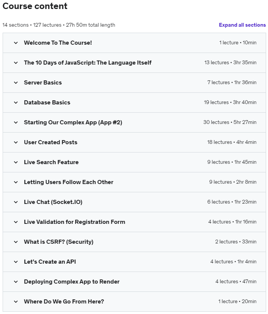Expand chevron beside Database Basics
The image size is (268, 314).
16,103
